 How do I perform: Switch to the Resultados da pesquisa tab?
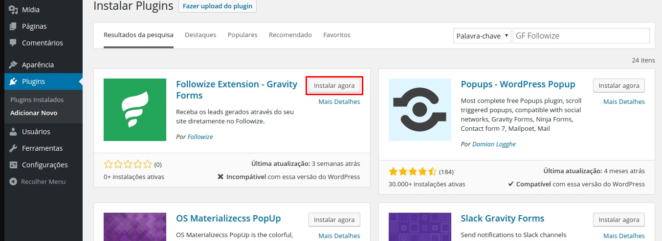pos(138,35)
